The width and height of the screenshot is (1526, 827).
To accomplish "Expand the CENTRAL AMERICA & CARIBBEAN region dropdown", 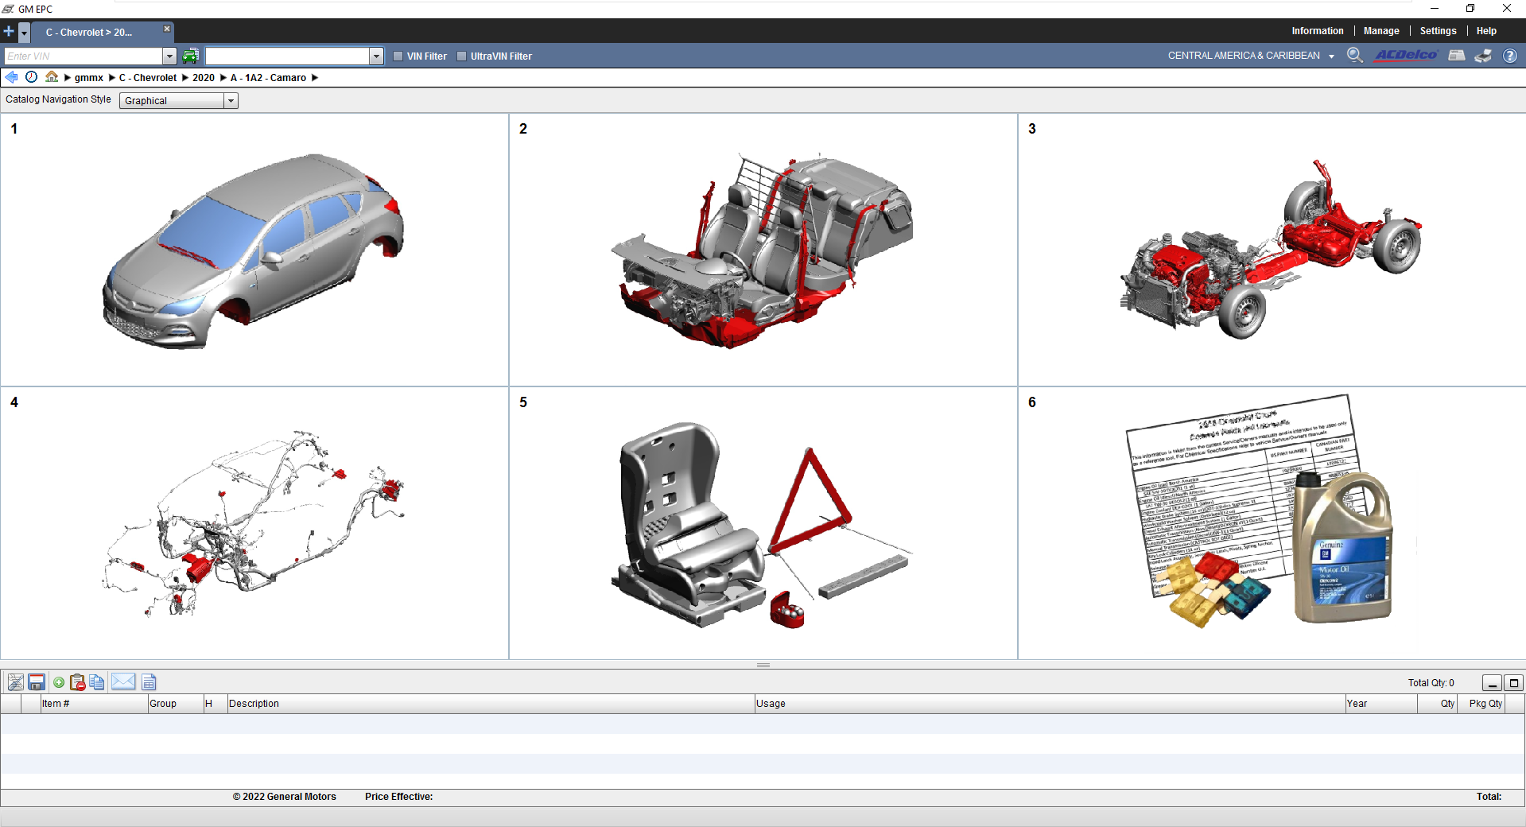I will [1331, 56].
